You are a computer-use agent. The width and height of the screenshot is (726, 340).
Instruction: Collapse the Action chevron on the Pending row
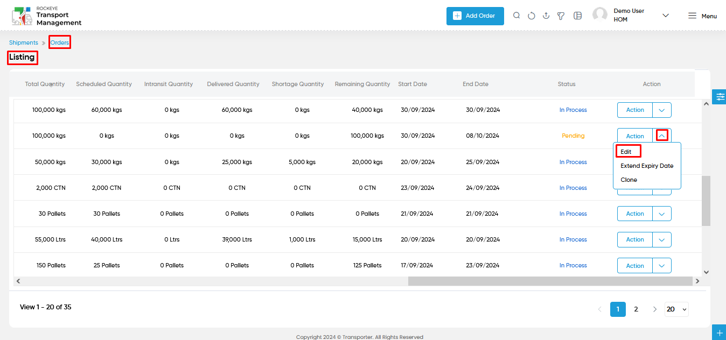(x=662, y=136)
